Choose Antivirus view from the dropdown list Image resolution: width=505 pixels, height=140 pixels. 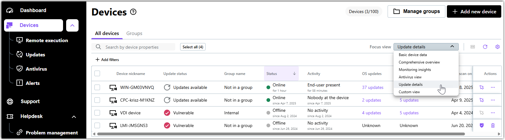(410, 77)
